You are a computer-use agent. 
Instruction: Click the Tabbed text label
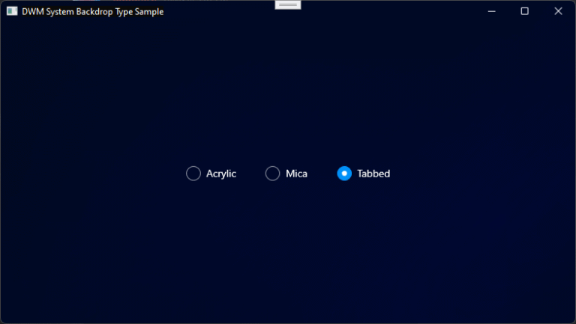373,174
